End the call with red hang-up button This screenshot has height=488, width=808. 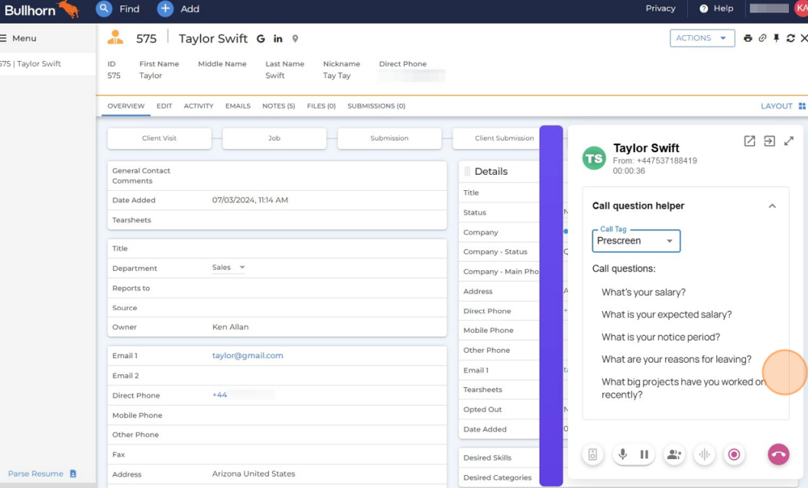point(779,454)
